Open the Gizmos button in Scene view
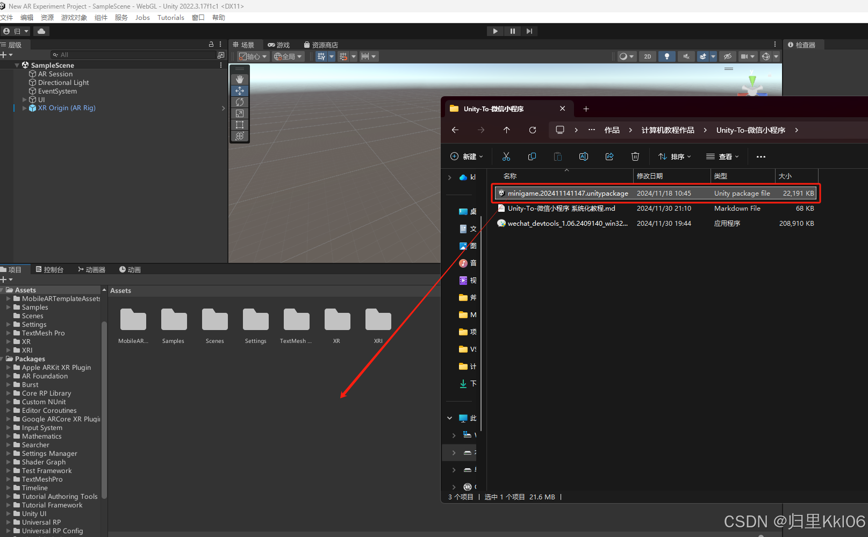Screen dimensions: 868x537 pos(766,56)
